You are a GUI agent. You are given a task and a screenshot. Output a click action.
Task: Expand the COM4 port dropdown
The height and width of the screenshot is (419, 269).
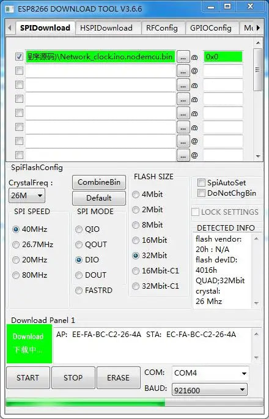[210, 373]
